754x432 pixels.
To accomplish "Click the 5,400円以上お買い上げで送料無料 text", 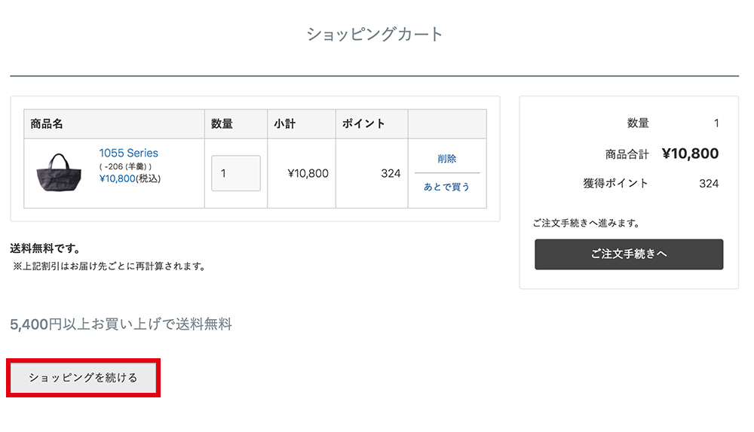I will pyautogui.click(x=121, y=324).
